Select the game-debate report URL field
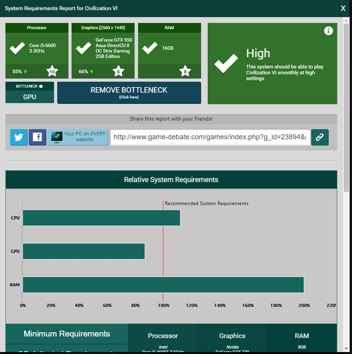The width and height of the screenshot is (352, 354). pos(210,137)
